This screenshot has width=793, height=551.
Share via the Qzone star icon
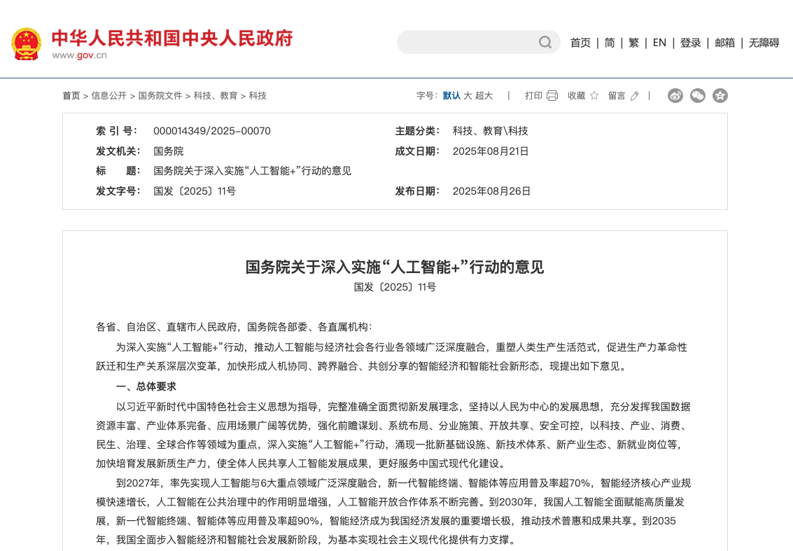[x=720, y=96]
